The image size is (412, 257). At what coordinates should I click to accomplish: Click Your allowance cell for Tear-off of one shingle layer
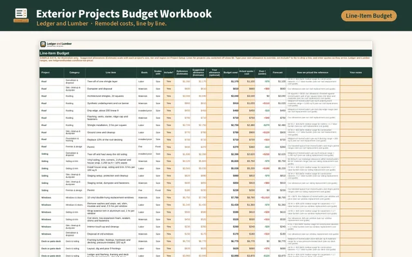click(214, 82)
